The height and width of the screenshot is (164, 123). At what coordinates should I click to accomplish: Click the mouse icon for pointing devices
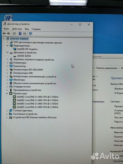[x=11, y=83]
